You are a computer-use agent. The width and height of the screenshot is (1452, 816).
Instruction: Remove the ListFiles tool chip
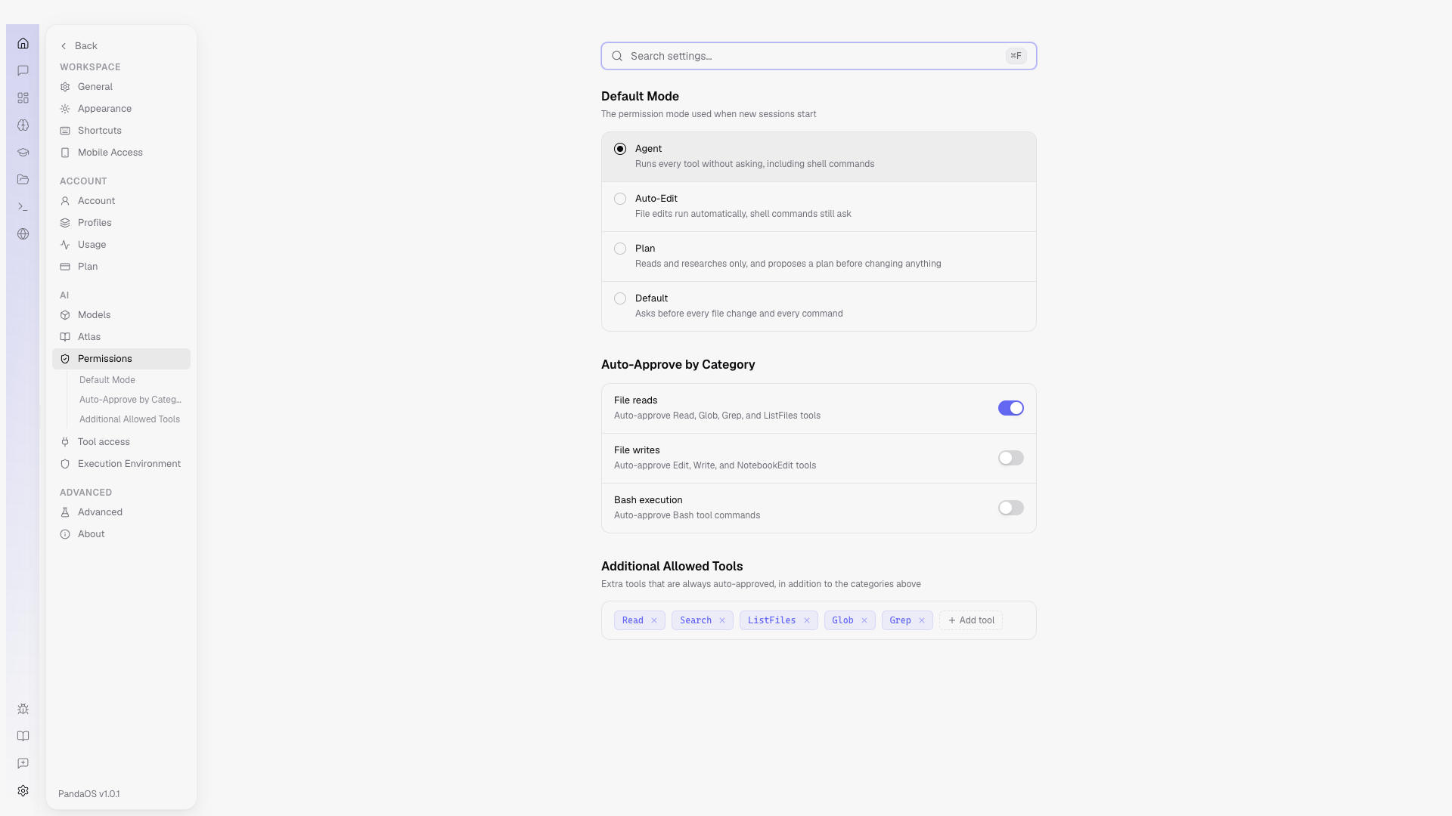tap(807, 620)
